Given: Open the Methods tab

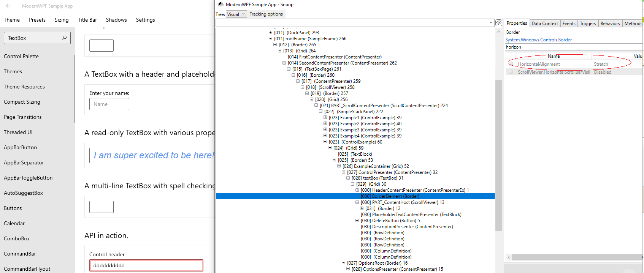Looking at the screenshot, I should point(633,24).
